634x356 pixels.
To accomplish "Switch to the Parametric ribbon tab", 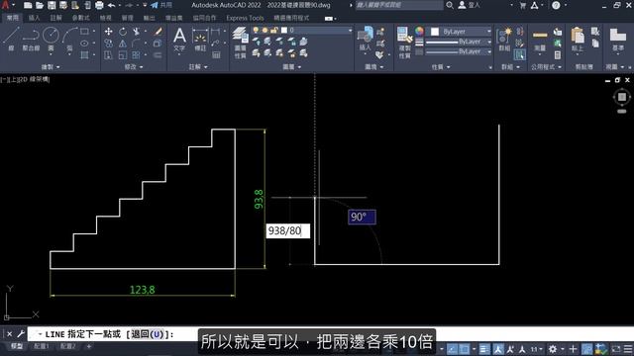I will tap(80, 18).
